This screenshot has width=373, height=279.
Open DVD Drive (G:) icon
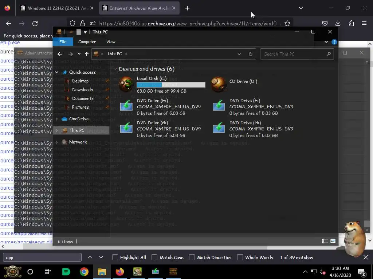pyautogui.click(x=126, y=128)
